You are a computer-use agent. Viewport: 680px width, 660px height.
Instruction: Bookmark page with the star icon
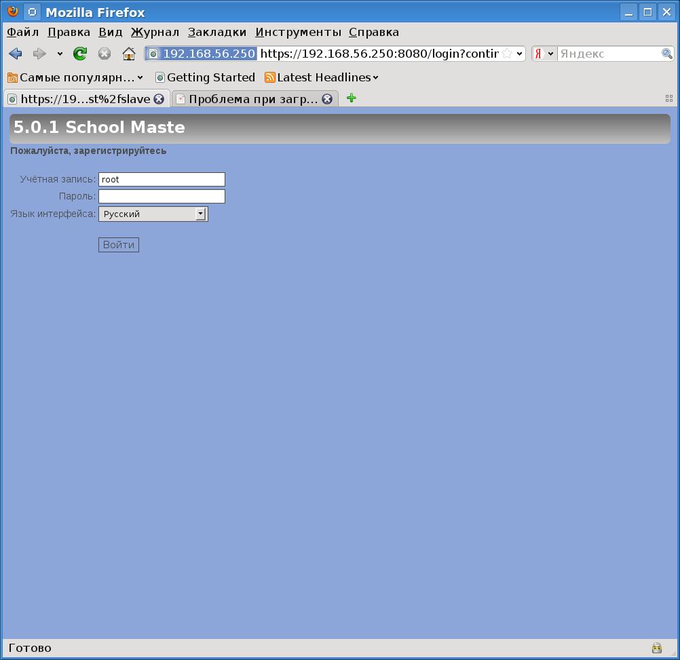tap(507, 54)
